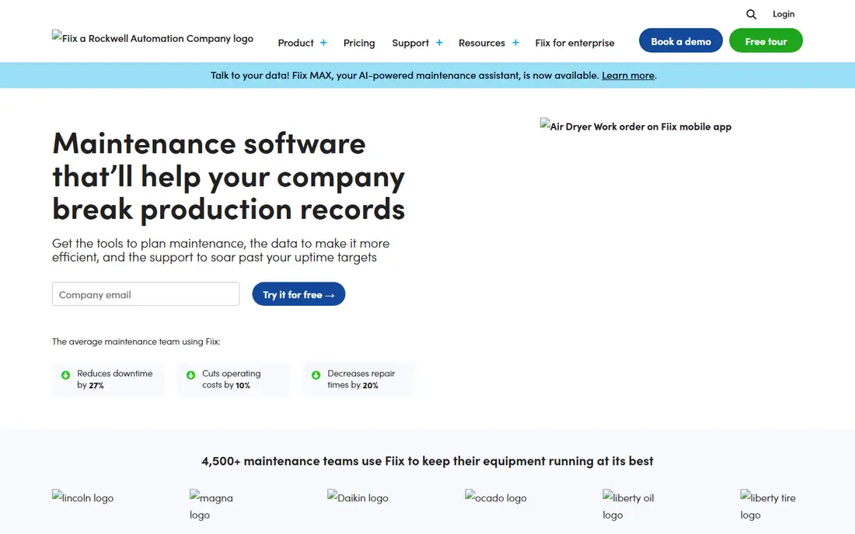The width and height of the screenshot is (855, 534).
Task: Go to the Pricing page
Action: (359, 43)
